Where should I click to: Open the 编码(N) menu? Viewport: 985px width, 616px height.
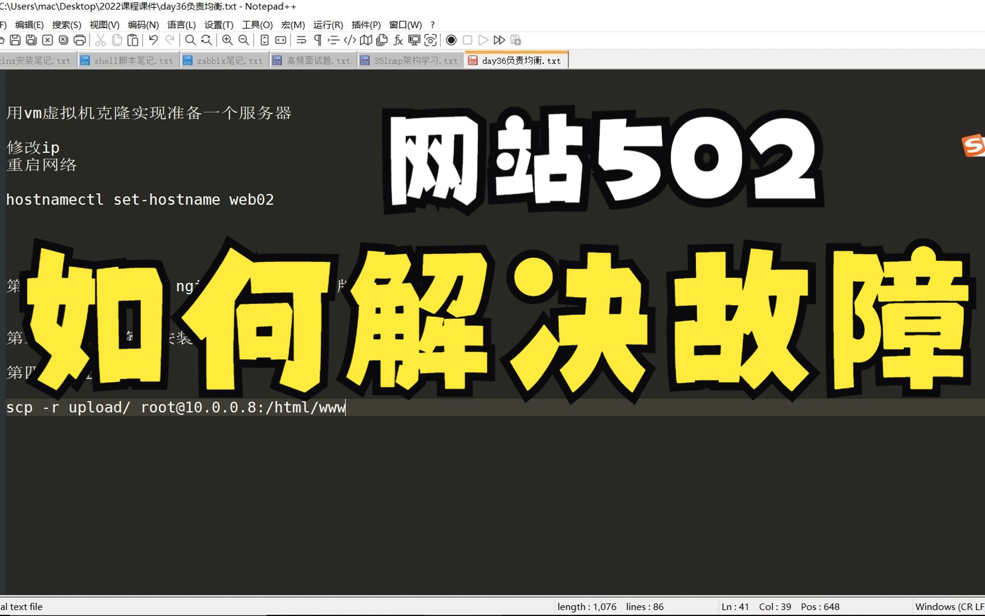[x=143, y=25]
